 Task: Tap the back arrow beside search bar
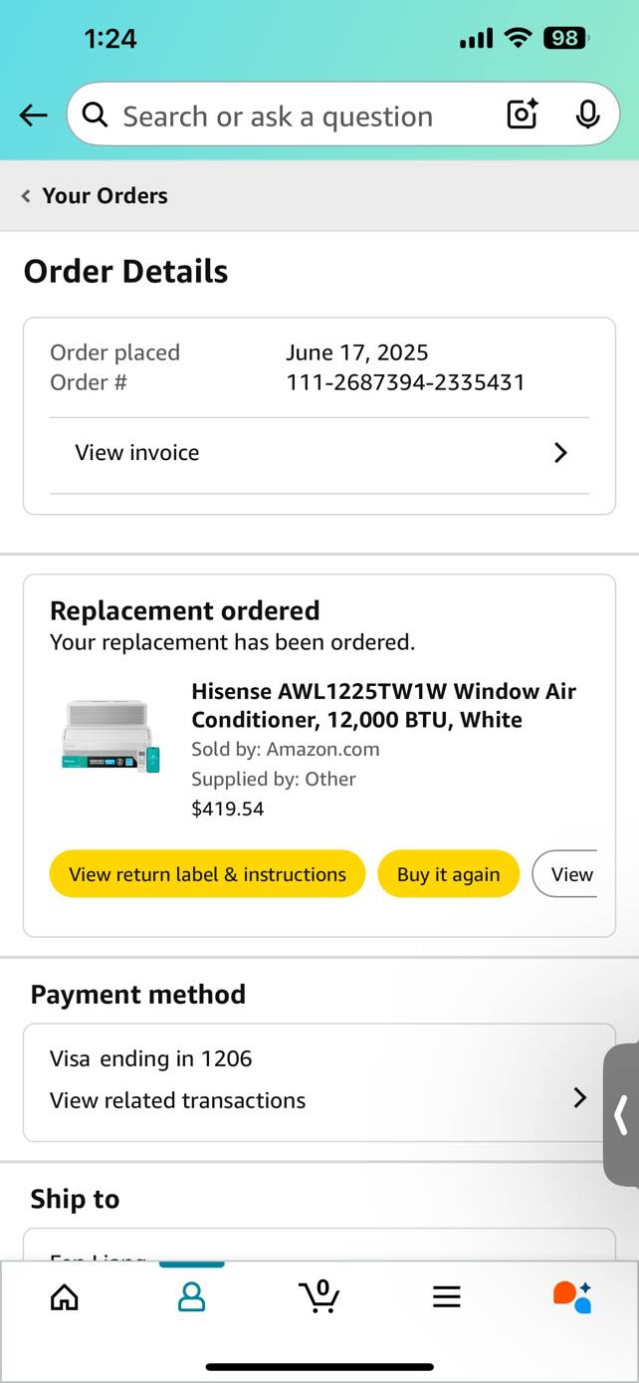[33, 115]
